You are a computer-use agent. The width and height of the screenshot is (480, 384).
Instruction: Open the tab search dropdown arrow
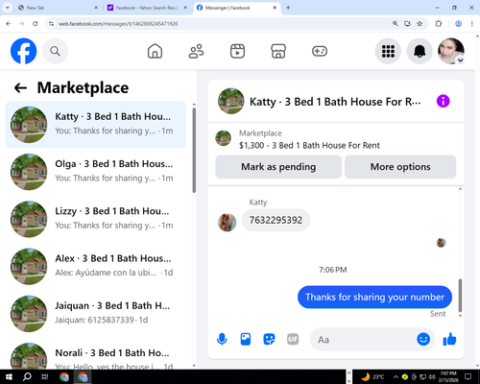pyautogui.click(x=8, y=8)
